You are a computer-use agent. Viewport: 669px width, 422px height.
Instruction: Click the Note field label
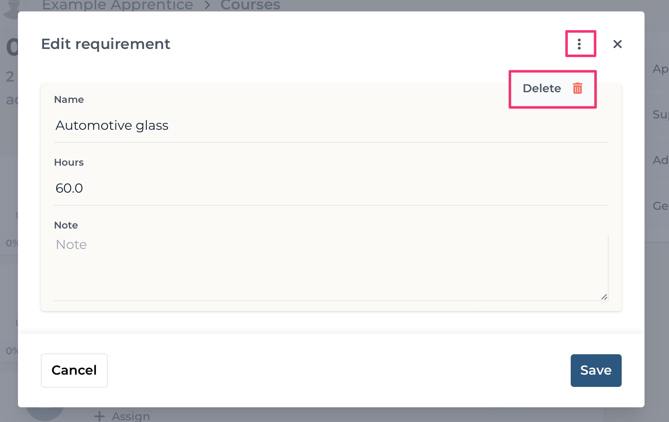(66, 225)
